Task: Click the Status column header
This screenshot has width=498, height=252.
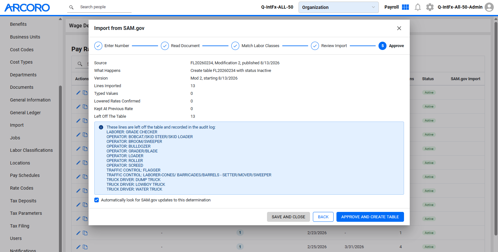Action: [x=428, y=79]
